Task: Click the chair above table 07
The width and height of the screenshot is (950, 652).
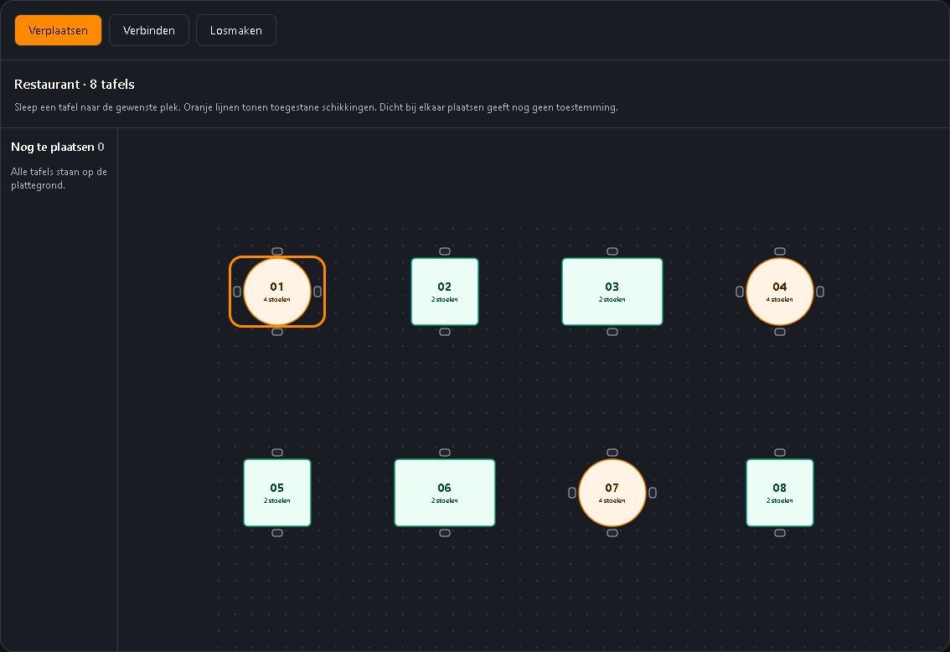Action: tap(612, 453)
